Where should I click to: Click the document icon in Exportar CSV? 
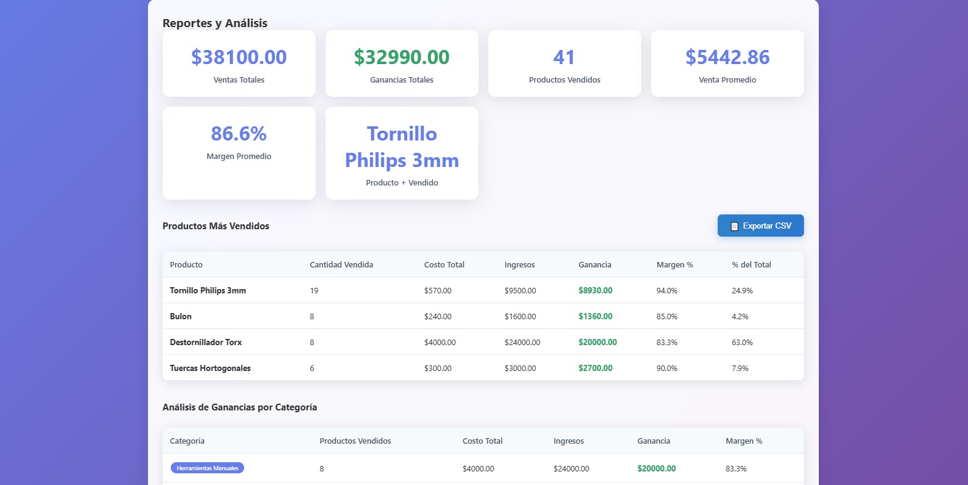pyautogui.click(x=734, y=226)
